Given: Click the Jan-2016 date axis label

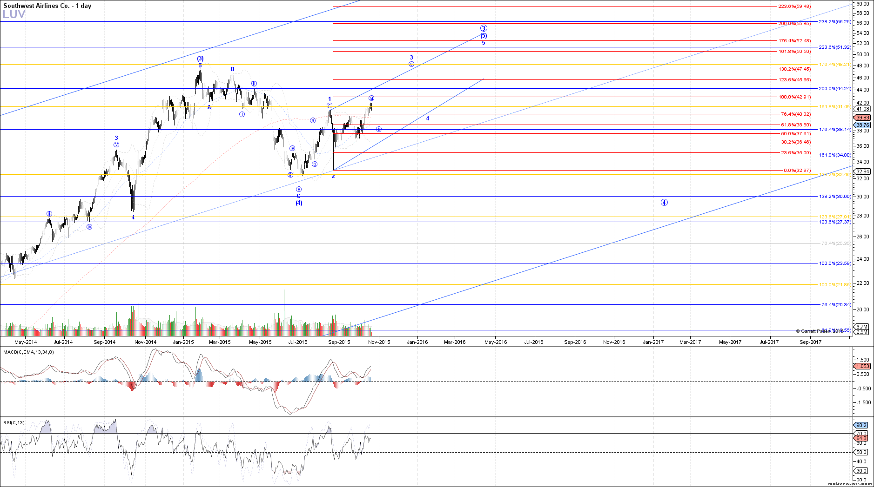Looking at the screenshot, I should pyautogui.click(x=417, y=342).
